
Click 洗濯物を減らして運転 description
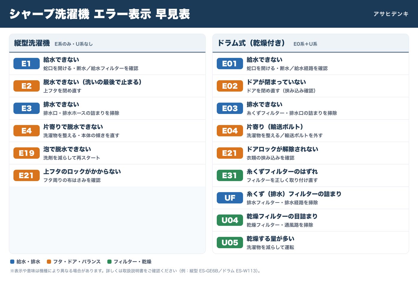click(271, 247)
